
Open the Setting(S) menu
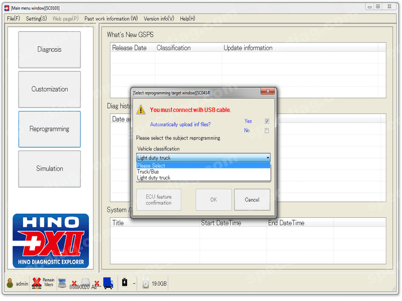pos(36,19)
